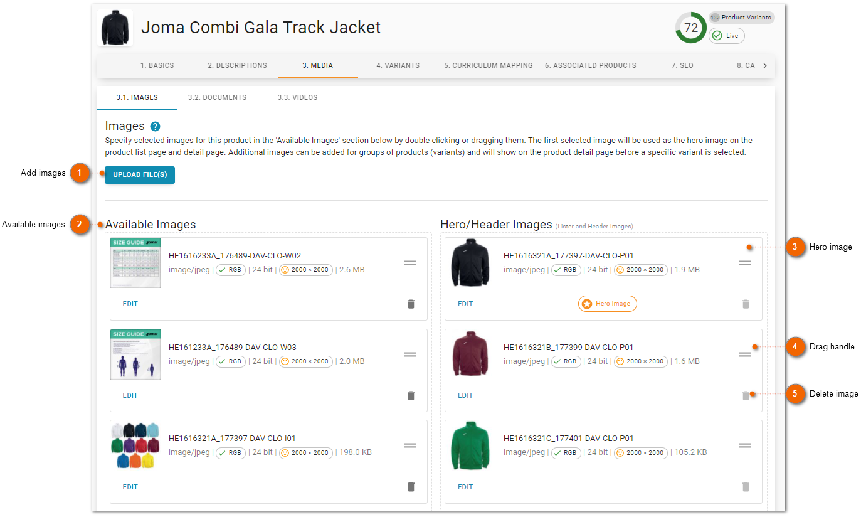
Task: Click the Joma Combi Gala Track Jacket title
Action: point(261,28)
